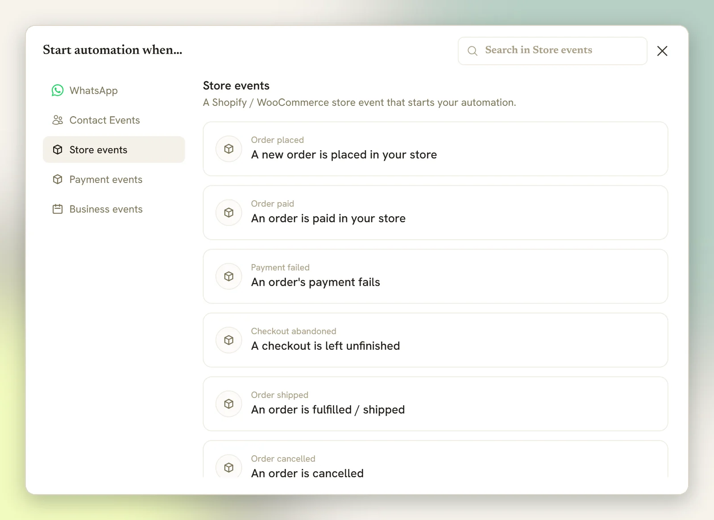The width and height of the screenshot is (714, 520).
Task: Click the Contact Events people icon
Action: (x=58, y=120)
